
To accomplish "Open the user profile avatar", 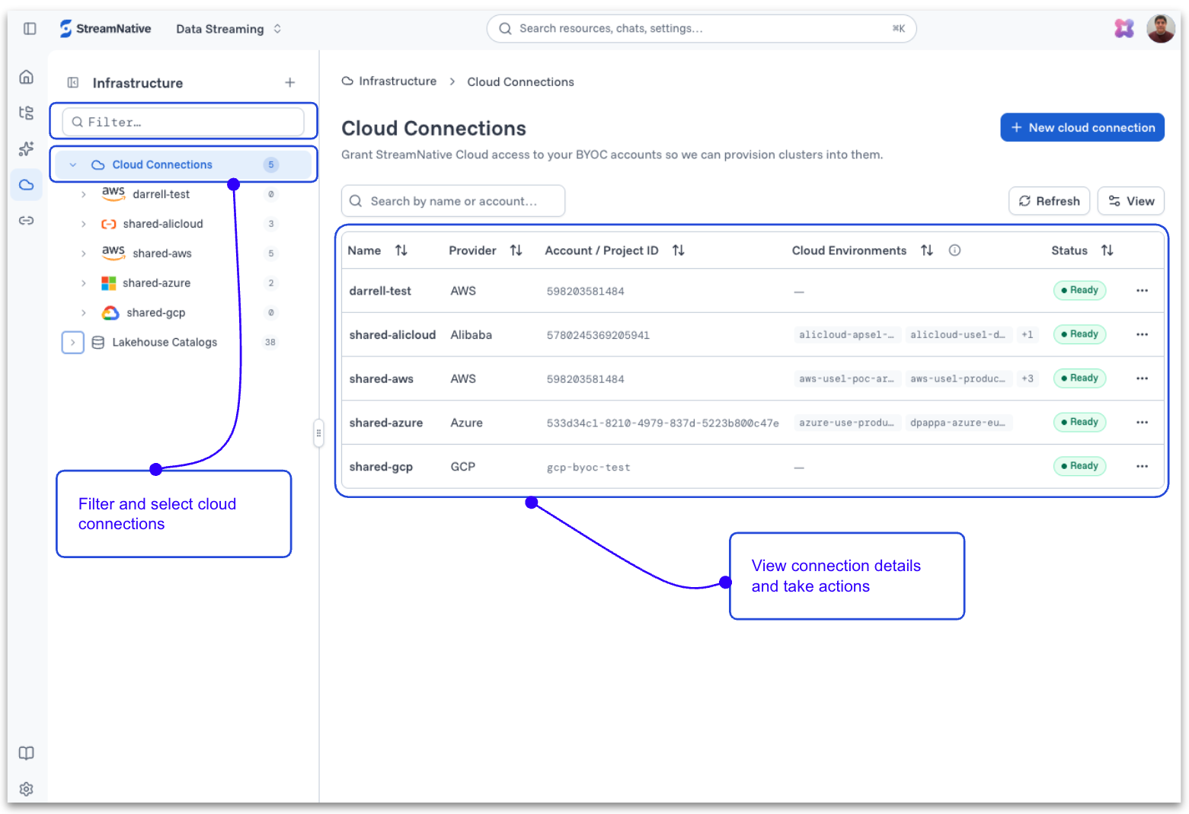I will [x=1161, y=29].
